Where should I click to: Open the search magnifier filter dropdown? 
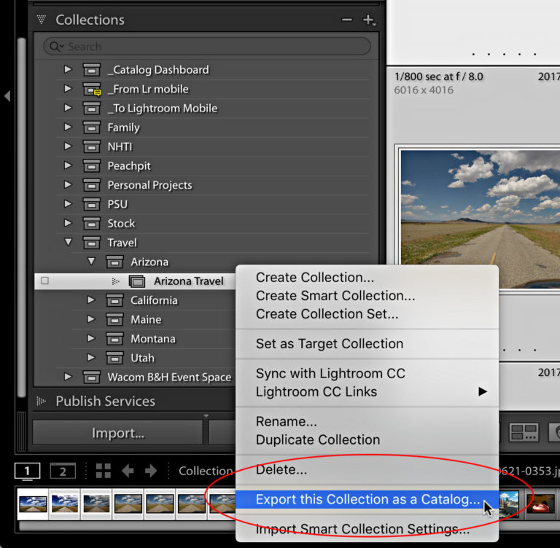click(57, 47)
